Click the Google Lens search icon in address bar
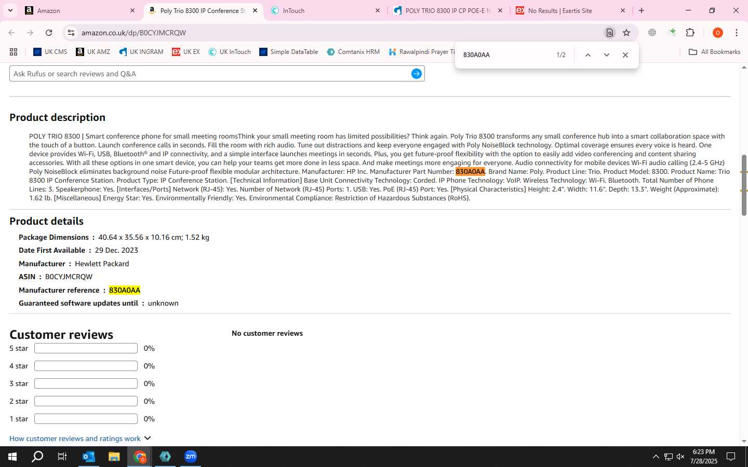The height and width of the screenshot is (467, 748). (610, 33)
